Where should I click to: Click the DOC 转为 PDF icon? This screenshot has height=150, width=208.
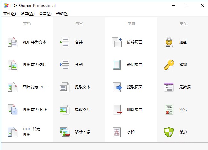(12, 132)
